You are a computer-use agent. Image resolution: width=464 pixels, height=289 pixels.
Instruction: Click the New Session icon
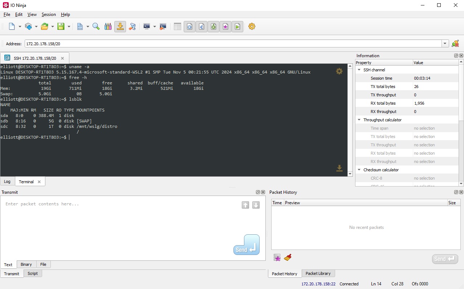click(12, 26)
